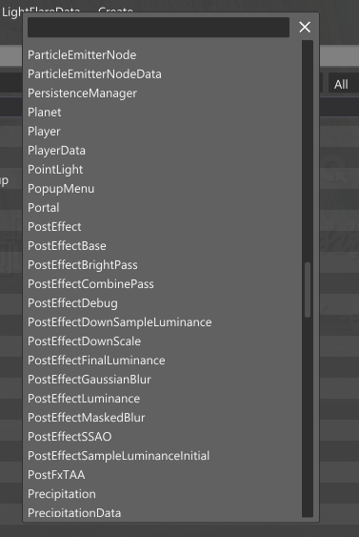Image resolution: width=359 pixels, height=537 pixels.
Task: Choose ParticleEmitterNodeData entry
Action: 94,74
